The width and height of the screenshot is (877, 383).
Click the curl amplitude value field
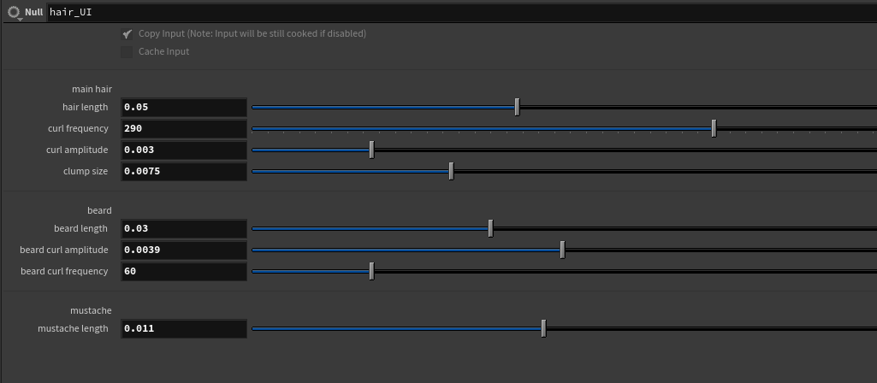[184, 150]
